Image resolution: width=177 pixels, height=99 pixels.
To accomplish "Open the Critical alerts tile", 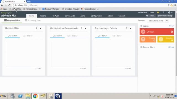I will click(x=157, y=32).
